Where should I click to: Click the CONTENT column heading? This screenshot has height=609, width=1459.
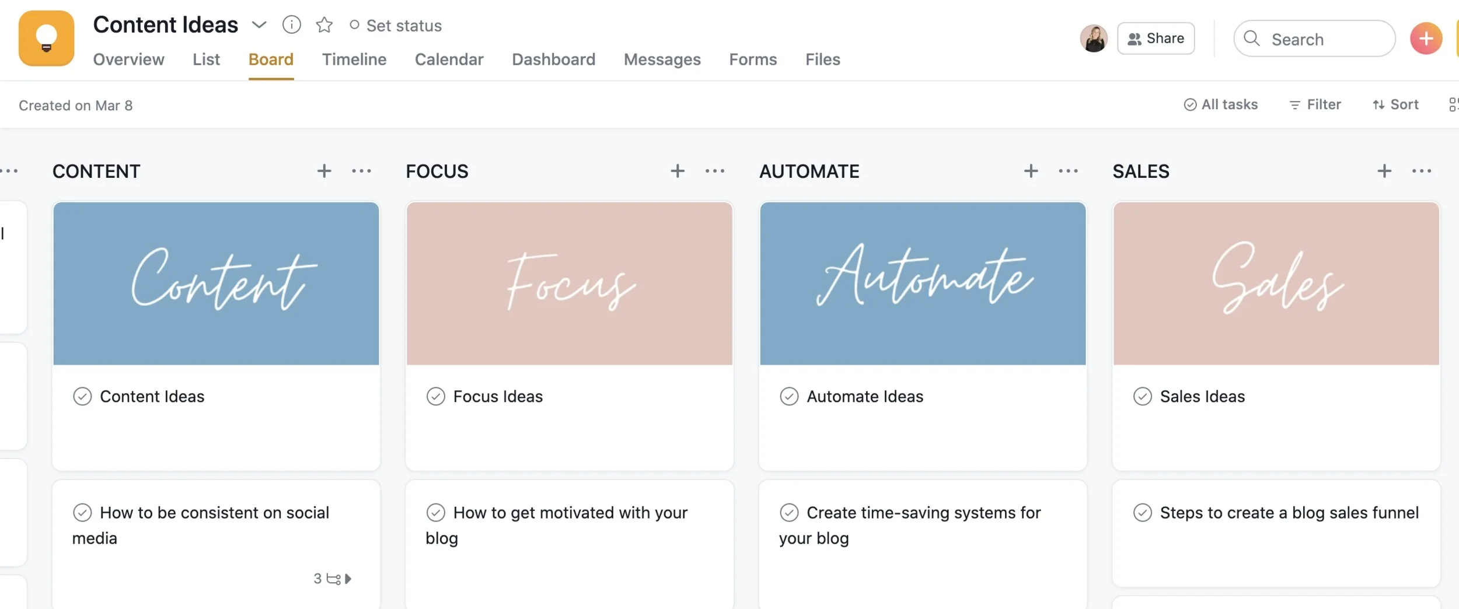pyautogui.click(x=96, y=171)
